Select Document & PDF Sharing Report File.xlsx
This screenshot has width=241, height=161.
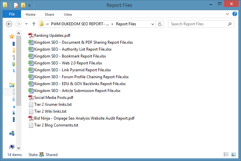84,42
